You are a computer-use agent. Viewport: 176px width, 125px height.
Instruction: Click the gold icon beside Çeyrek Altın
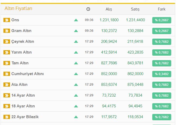(7, 41)
